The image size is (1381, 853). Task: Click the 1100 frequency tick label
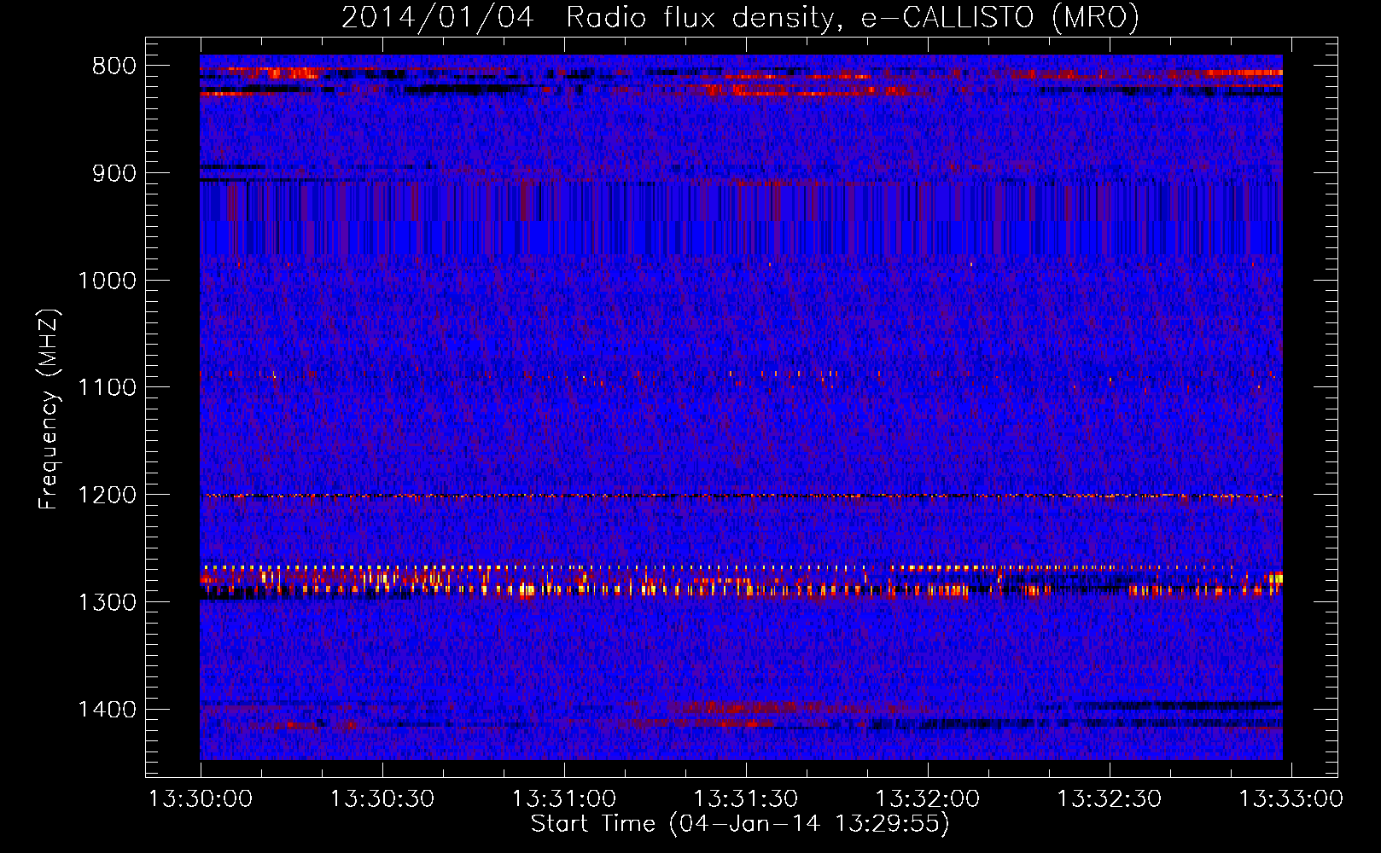[108, 388]
